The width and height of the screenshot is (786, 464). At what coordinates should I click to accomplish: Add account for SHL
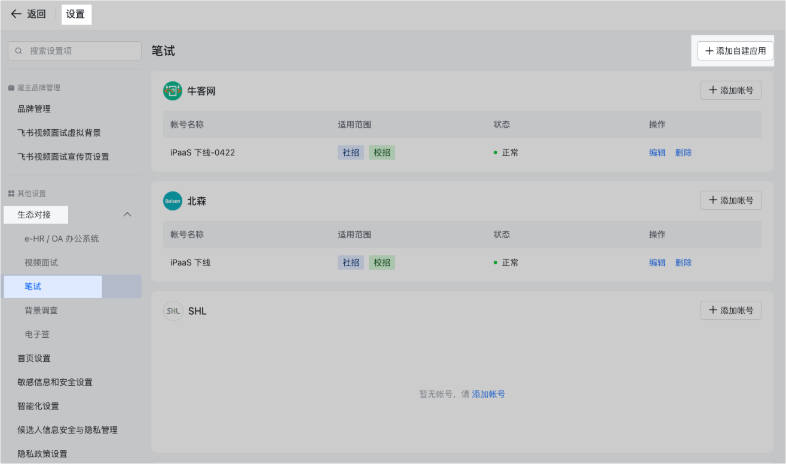pos(730,310)
